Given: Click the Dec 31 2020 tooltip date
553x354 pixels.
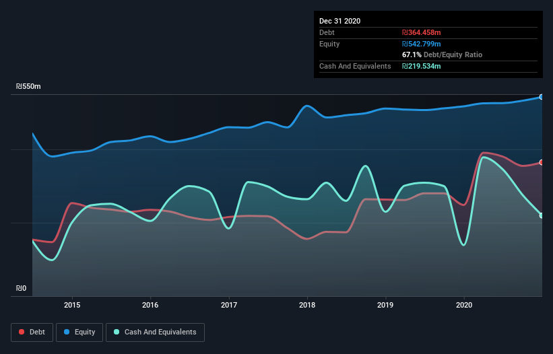Looking at the screenshot, I should click(x=339, y=21).
